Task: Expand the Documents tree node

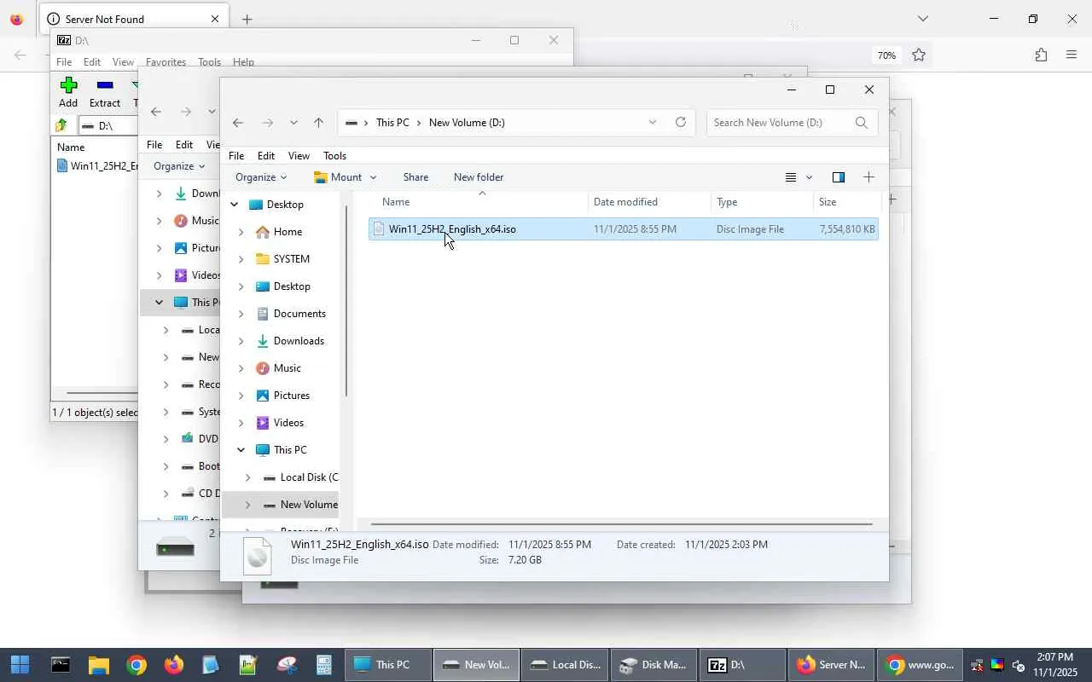Action: coord(241,314)
